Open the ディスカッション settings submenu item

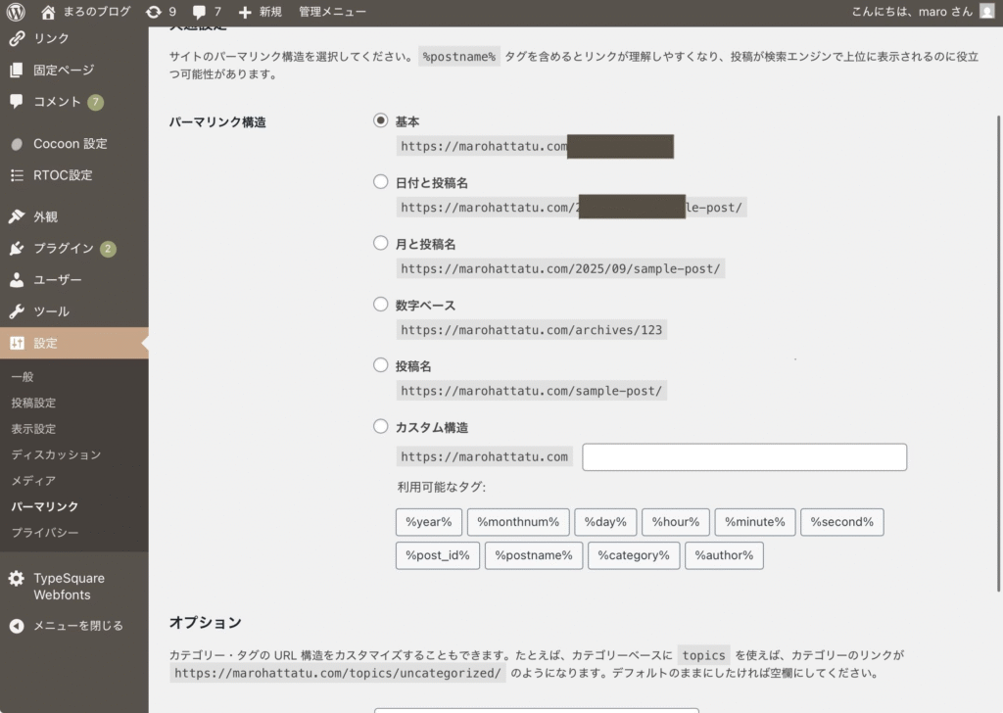56,454
